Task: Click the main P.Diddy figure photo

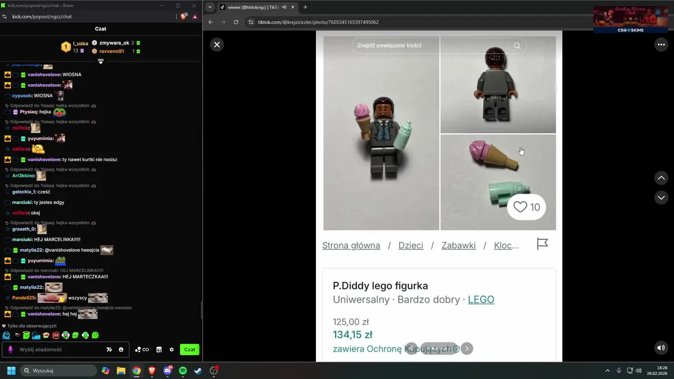Action: pos(381,133)
